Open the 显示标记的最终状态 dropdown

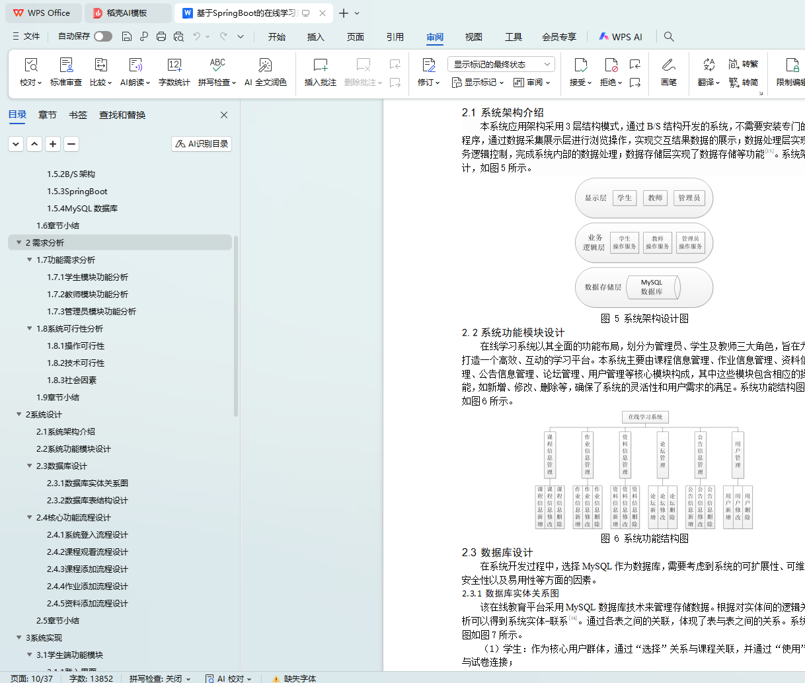500,64
